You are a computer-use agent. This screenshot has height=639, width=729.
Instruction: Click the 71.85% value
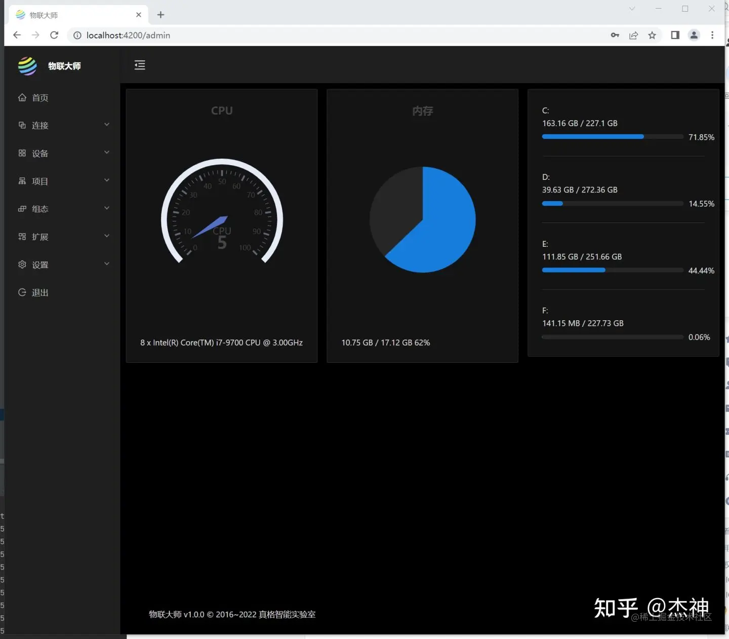point(701,137)
